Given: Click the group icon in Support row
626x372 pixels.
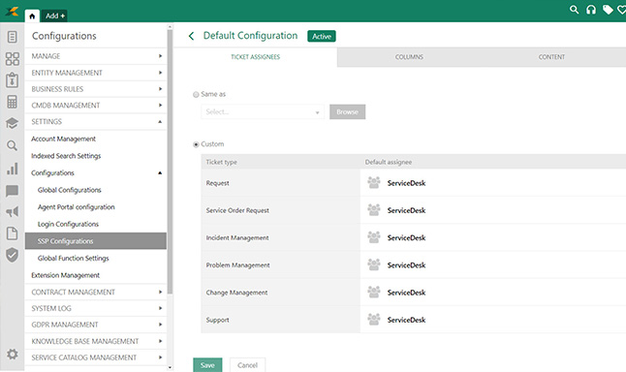Looking at the screenshot, I should click(374, 320).
